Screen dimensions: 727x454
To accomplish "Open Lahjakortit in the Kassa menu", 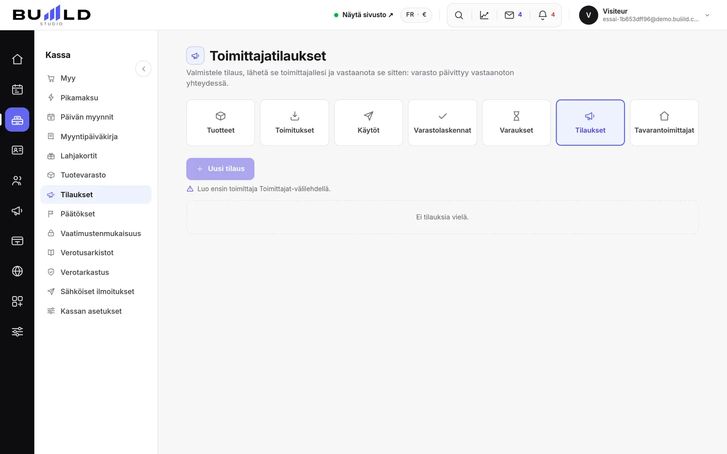I will pos(96,156).
